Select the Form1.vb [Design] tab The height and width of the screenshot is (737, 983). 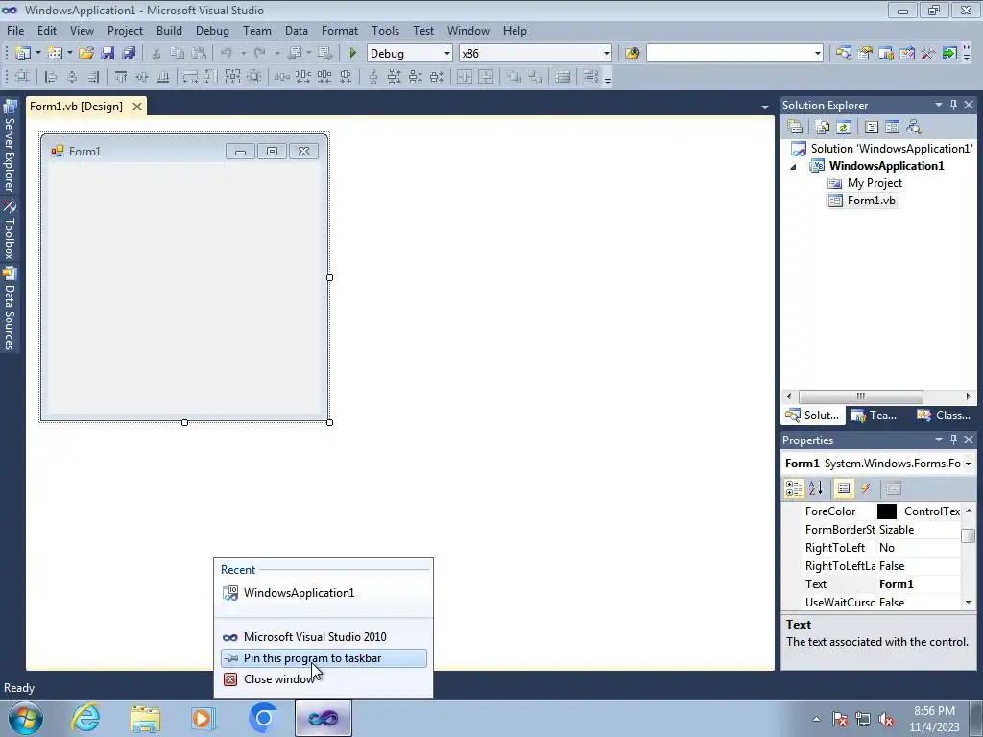(x=77, y=106)
